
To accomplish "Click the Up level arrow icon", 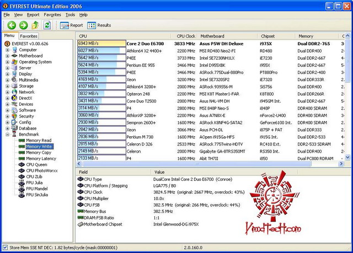I will pyautogui.click(x=35, y=25).
